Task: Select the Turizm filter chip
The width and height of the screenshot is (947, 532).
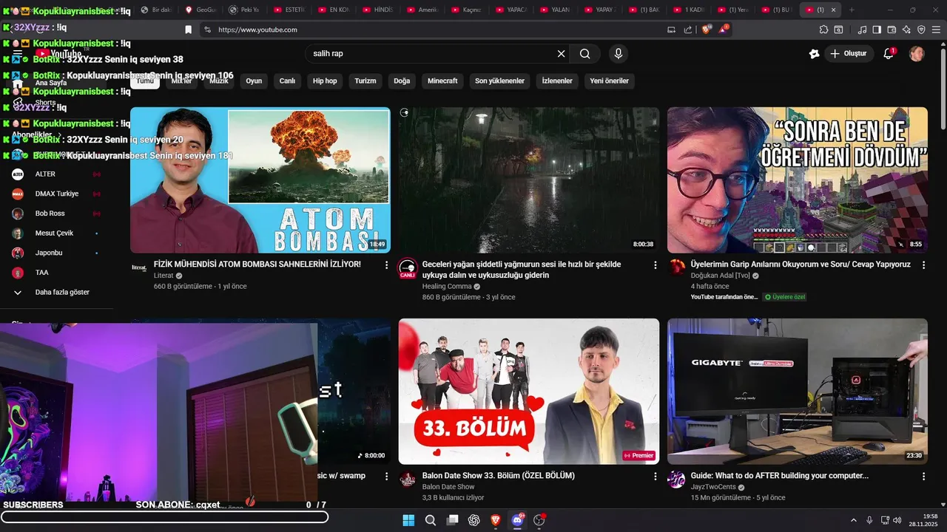Action: [365, 81]
